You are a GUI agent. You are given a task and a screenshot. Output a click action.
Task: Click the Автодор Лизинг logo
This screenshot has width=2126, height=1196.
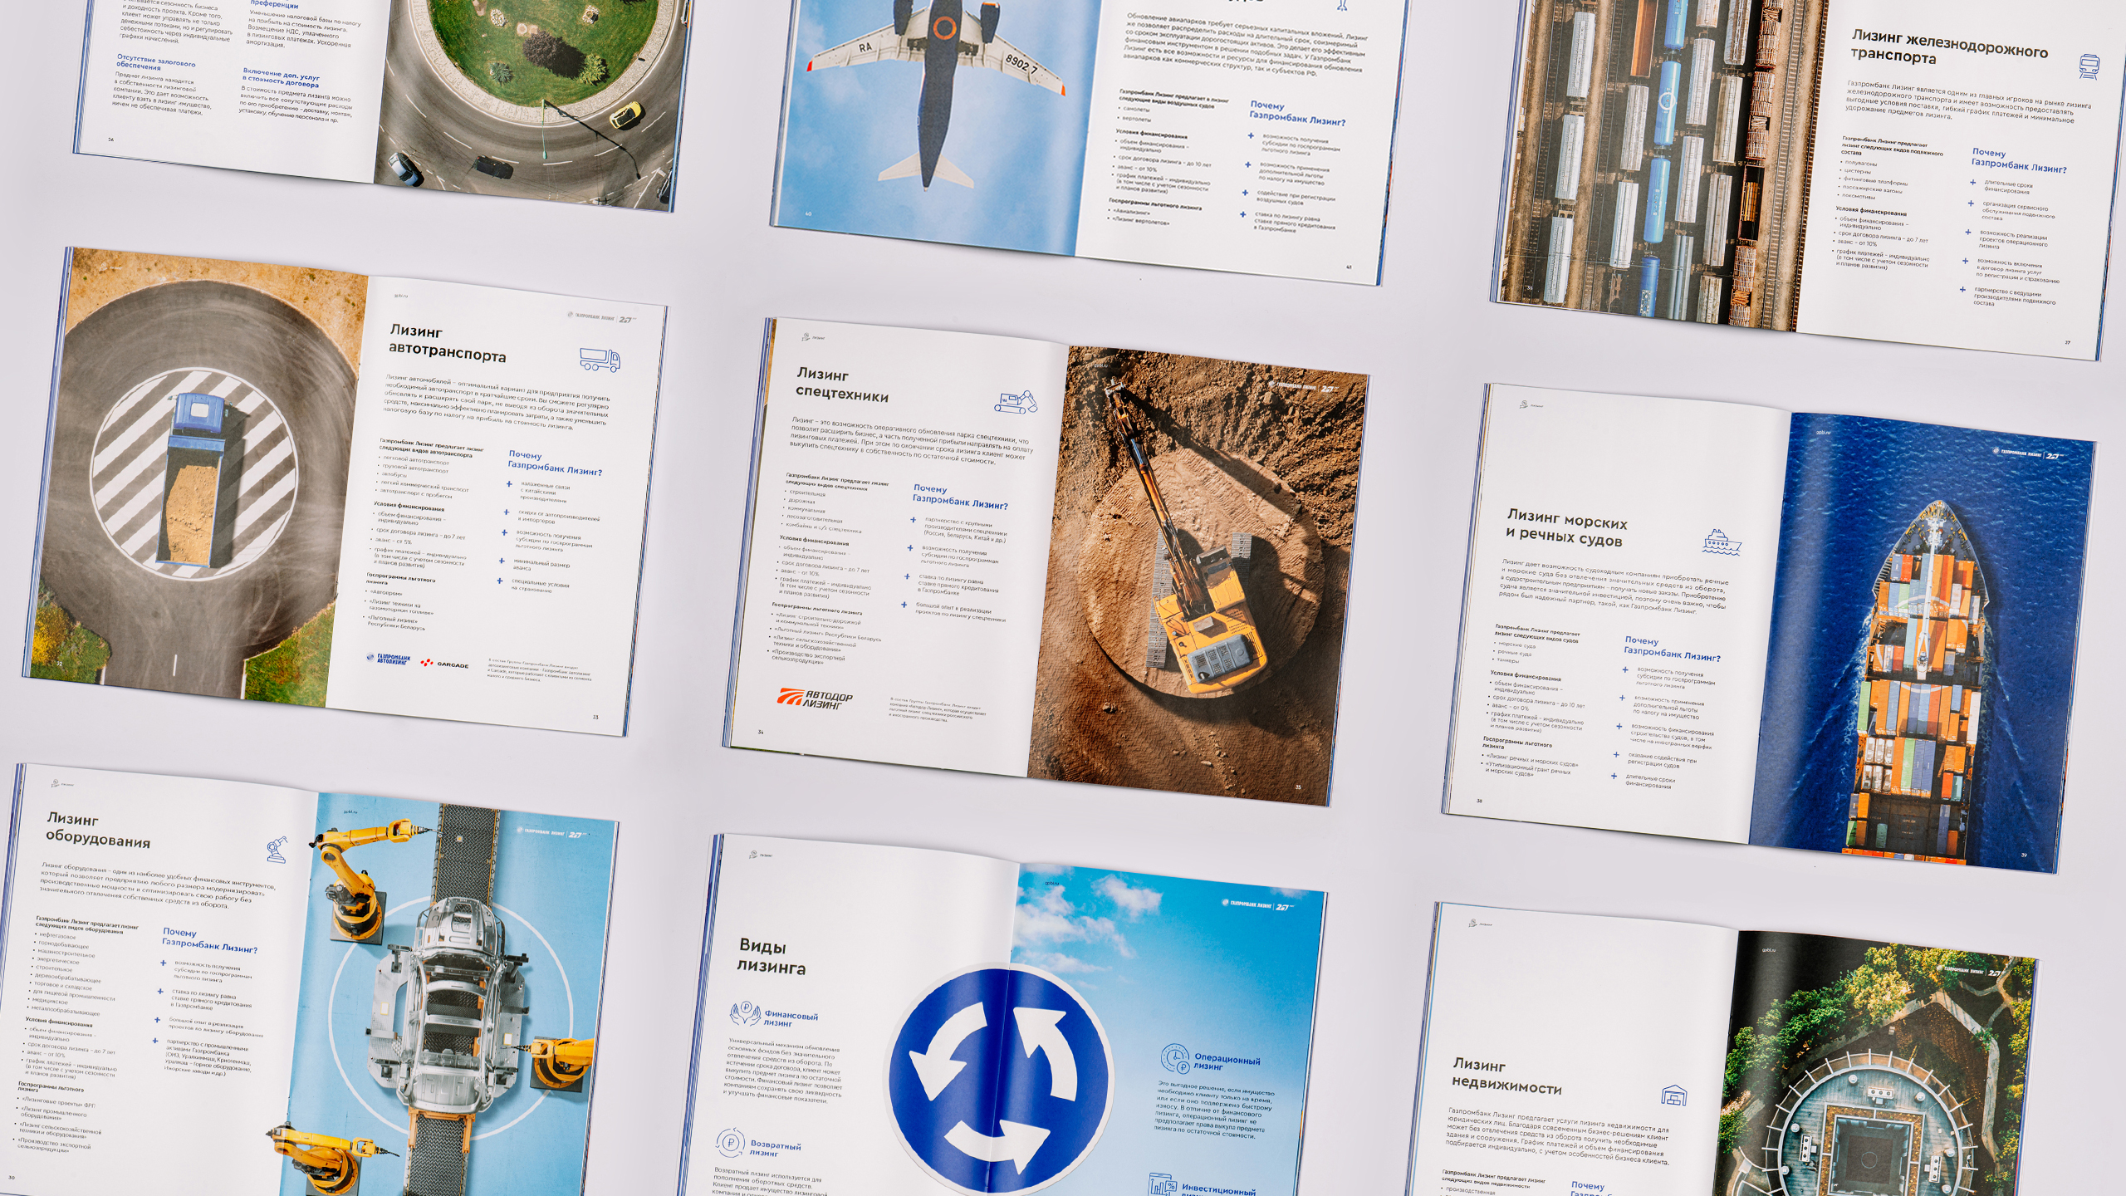(x=815, y=698)
